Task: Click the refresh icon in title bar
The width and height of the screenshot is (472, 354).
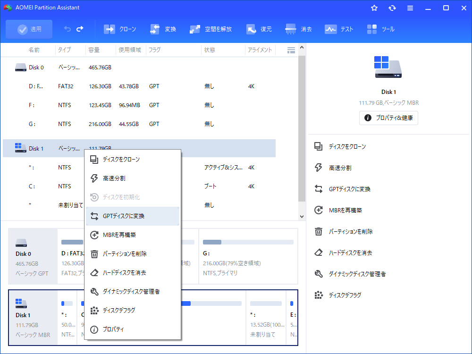Action: (392, 8)
